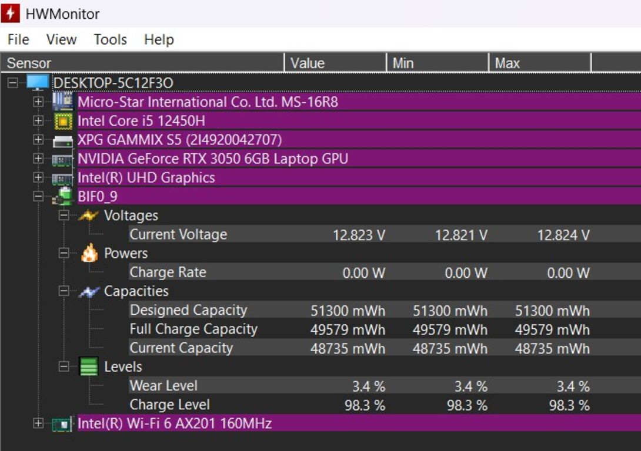
Task: Open the View menu
Action: coord(61,39)
